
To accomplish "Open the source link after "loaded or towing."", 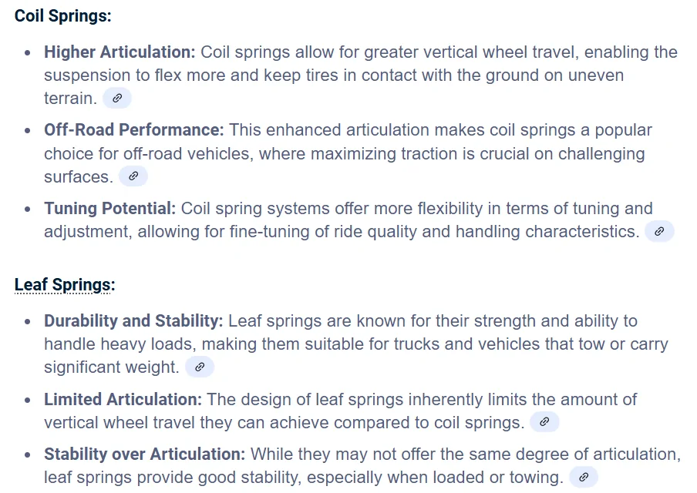I will [x=584, y=477].
